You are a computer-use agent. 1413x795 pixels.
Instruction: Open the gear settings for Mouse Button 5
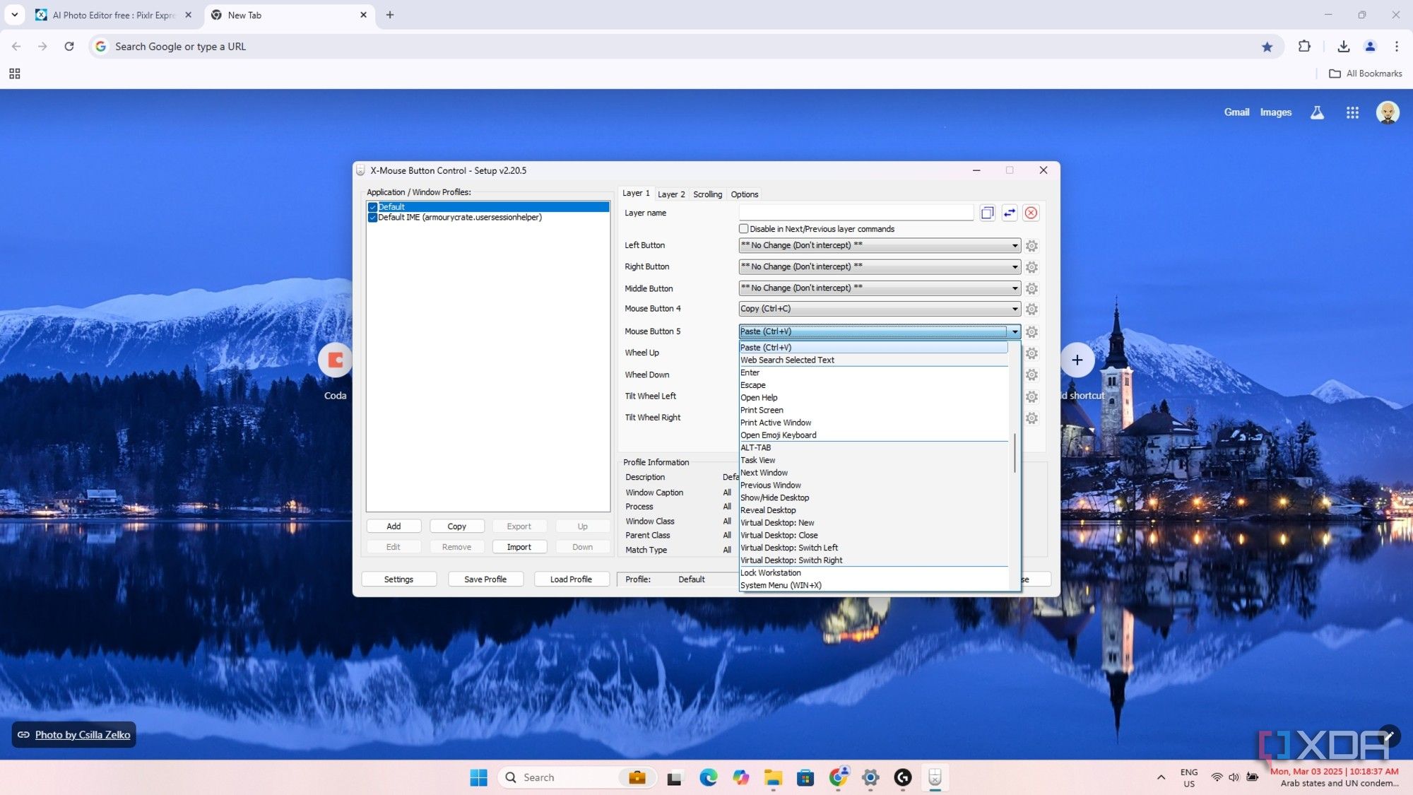click(x=1031, y=331)
